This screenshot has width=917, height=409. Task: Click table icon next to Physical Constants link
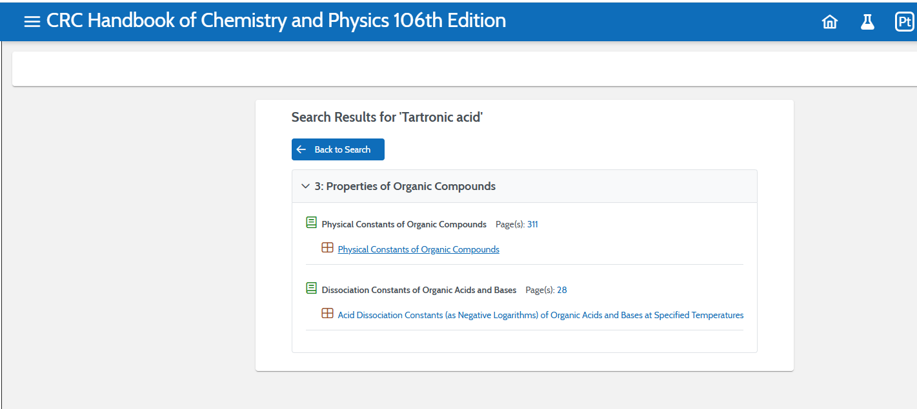point(328,248)
